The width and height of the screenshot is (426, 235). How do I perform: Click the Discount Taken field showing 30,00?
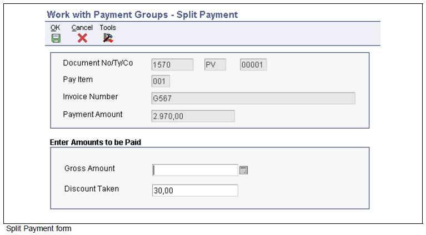click(195, 191)
